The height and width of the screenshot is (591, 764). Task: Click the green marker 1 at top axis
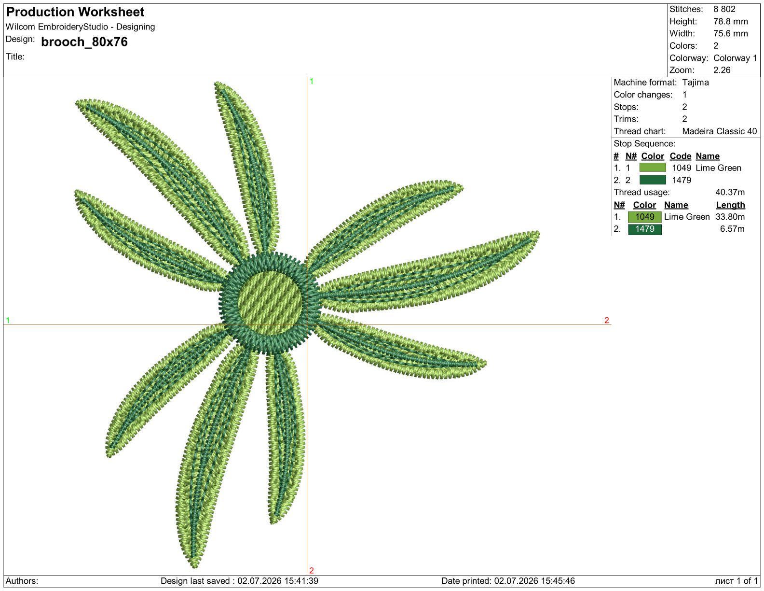click(x=312, y=82)
